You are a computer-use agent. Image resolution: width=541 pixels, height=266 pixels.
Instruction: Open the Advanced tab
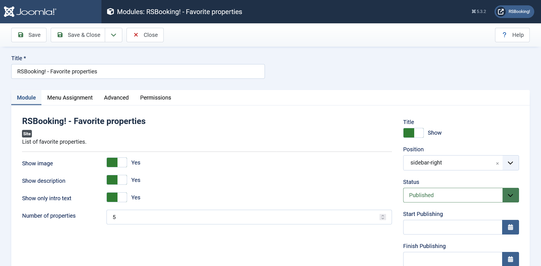click(x=116, y=98)
